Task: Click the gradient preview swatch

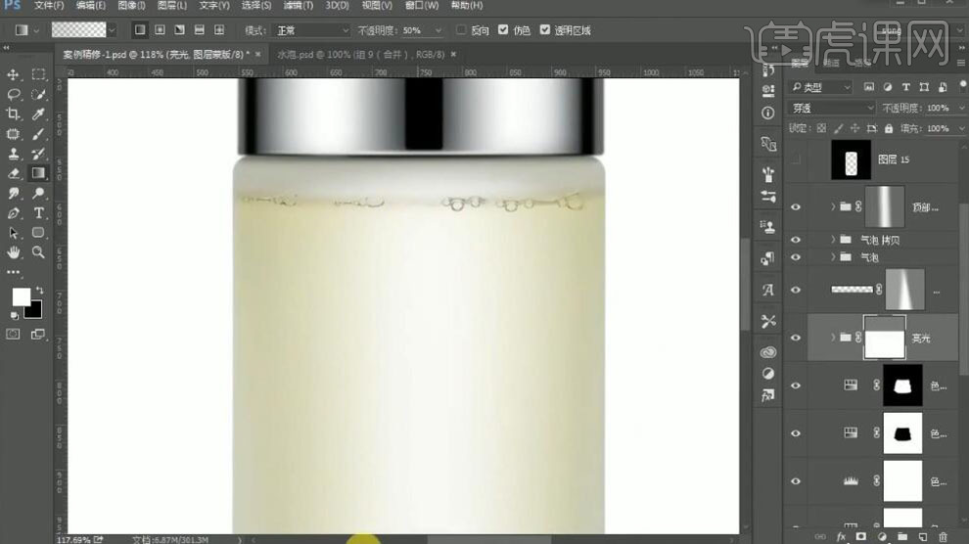Action: point(78,29)
